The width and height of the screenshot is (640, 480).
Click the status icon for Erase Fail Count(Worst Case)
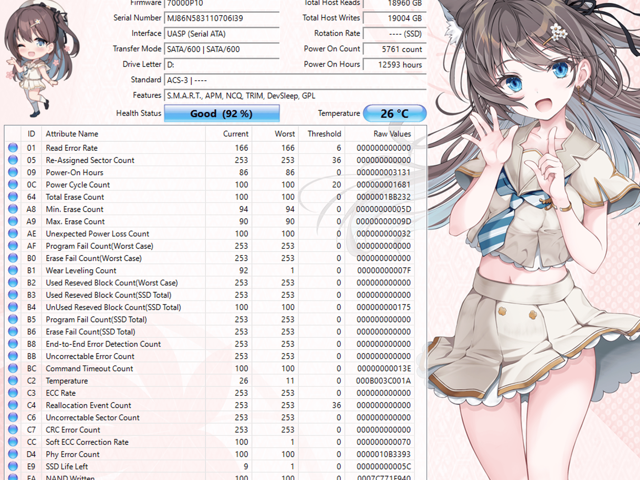[x=13, y=258]
